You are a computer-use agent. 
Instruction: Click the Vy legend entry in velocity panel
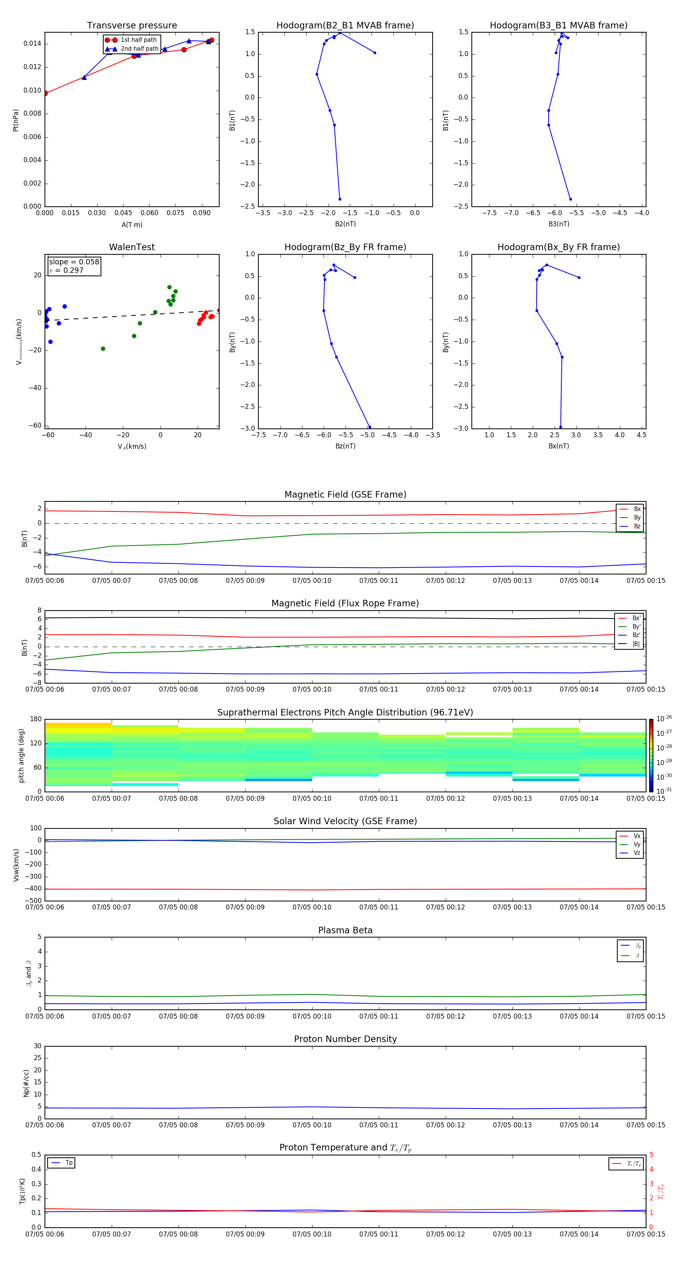[630, 844]
